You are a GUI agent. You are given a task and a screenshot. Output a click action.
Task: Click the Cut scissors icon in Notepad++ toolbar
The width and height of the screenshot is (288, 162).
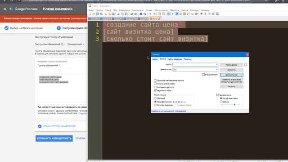click(x=118, y=14)
